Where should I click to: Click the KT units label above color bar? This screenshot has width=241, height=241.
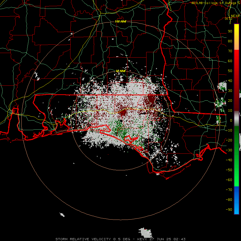pos(229,19)
